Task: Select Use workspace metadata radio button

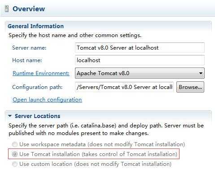Action: (x=15, y=144)
